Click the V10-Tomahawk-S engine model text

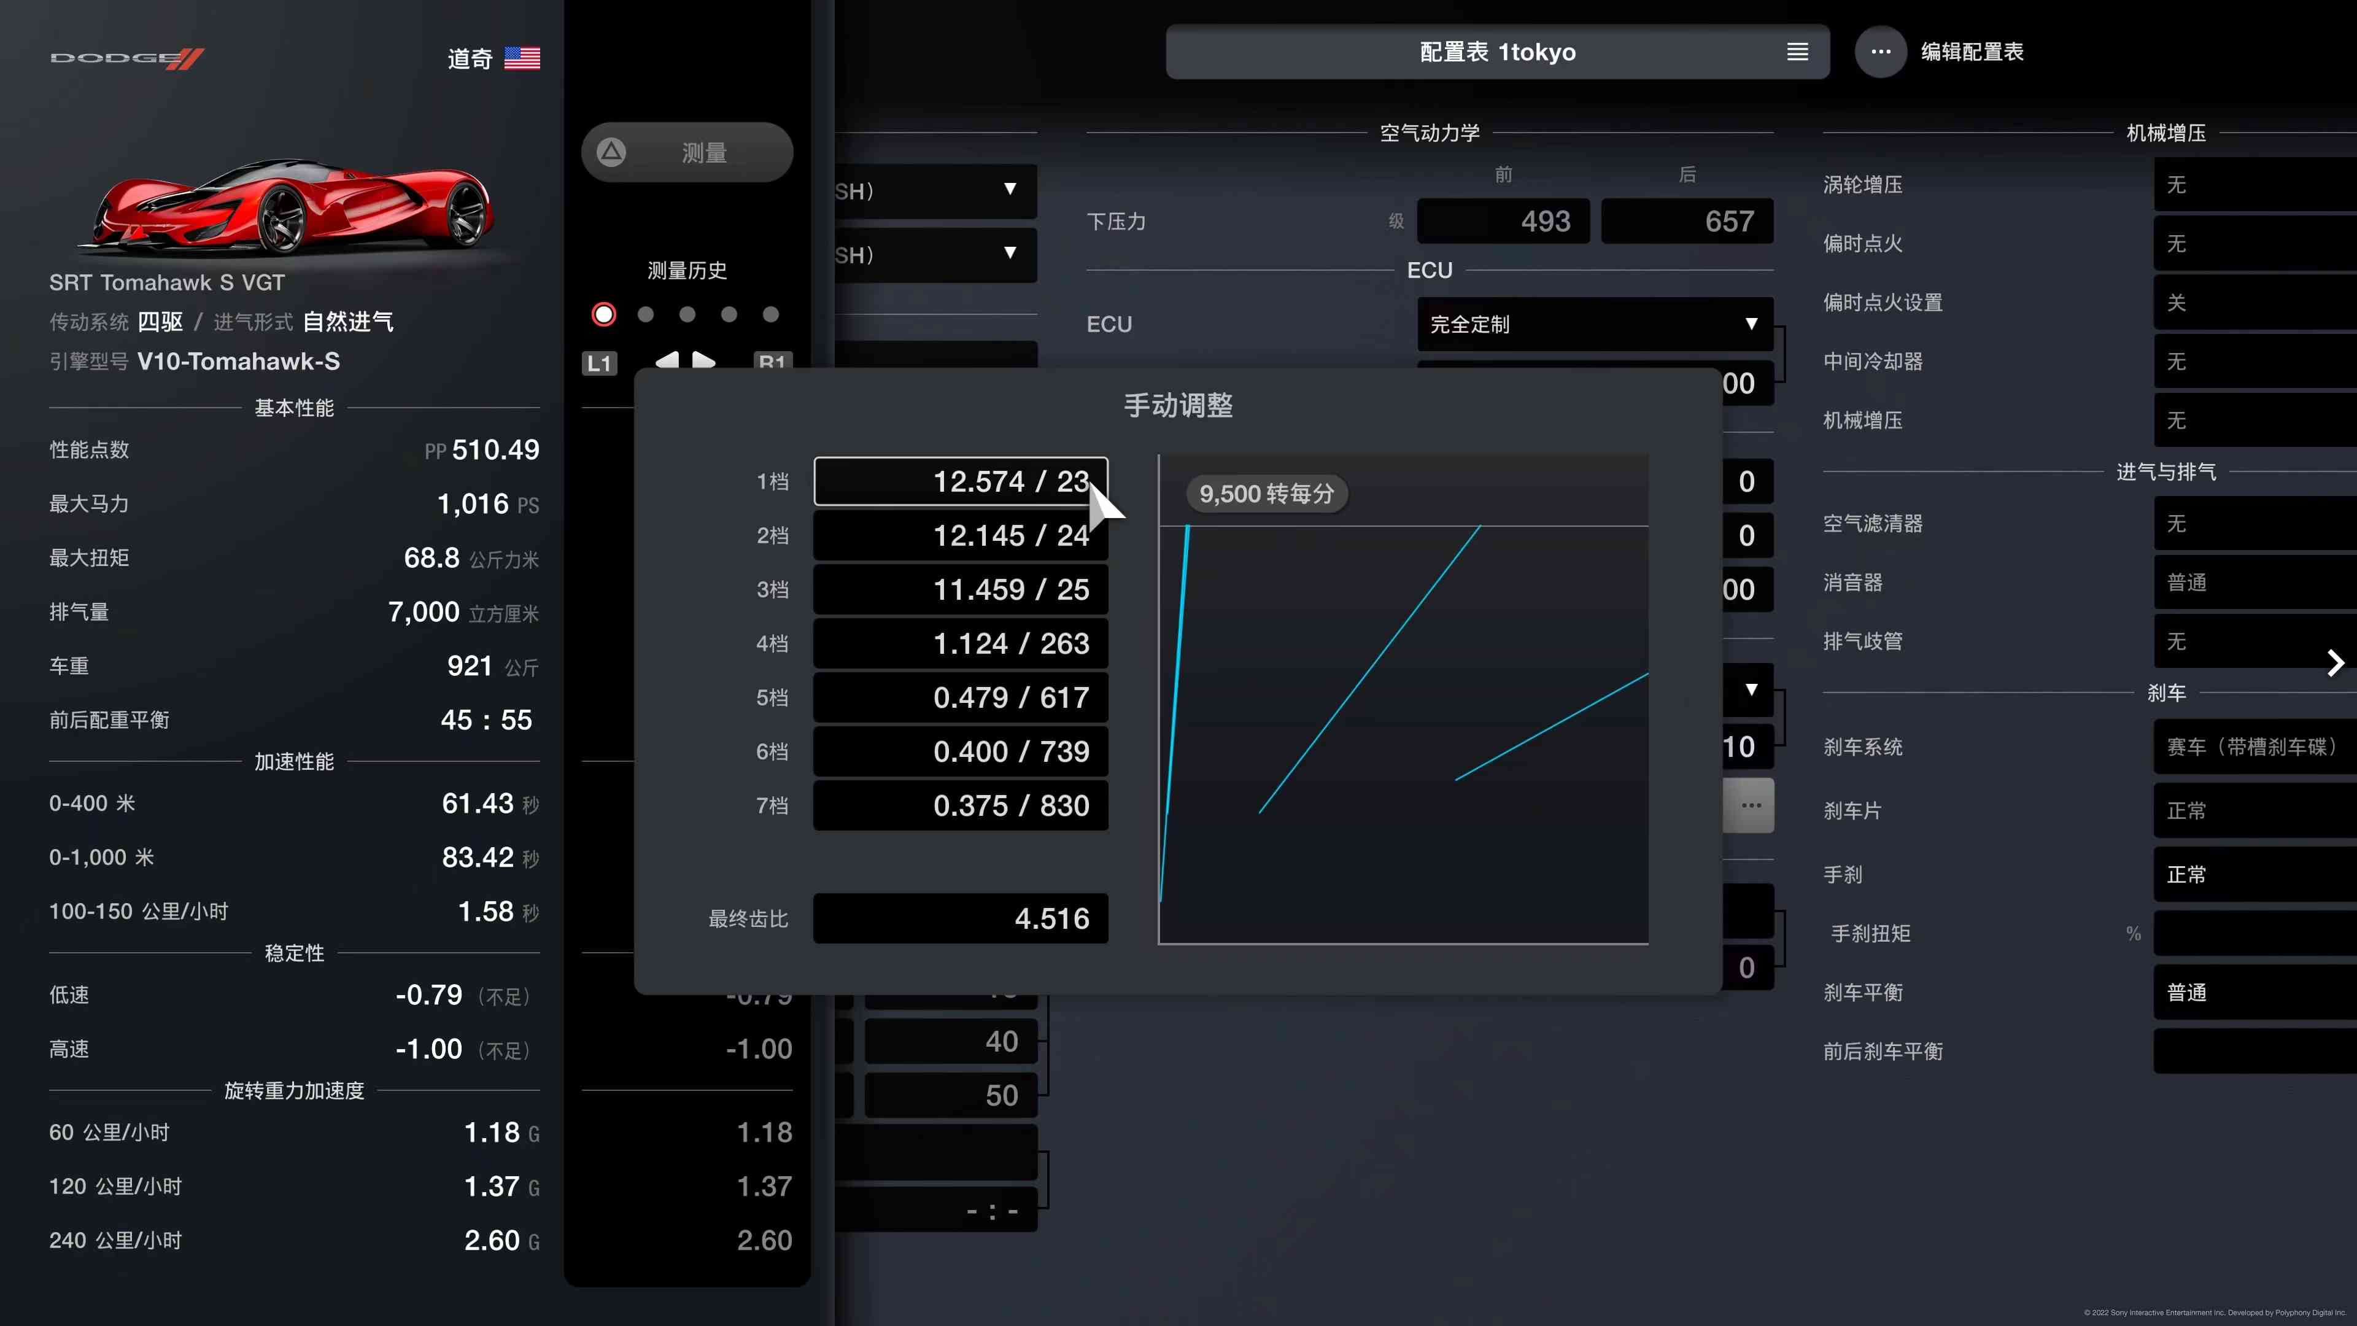click(238, 362)
